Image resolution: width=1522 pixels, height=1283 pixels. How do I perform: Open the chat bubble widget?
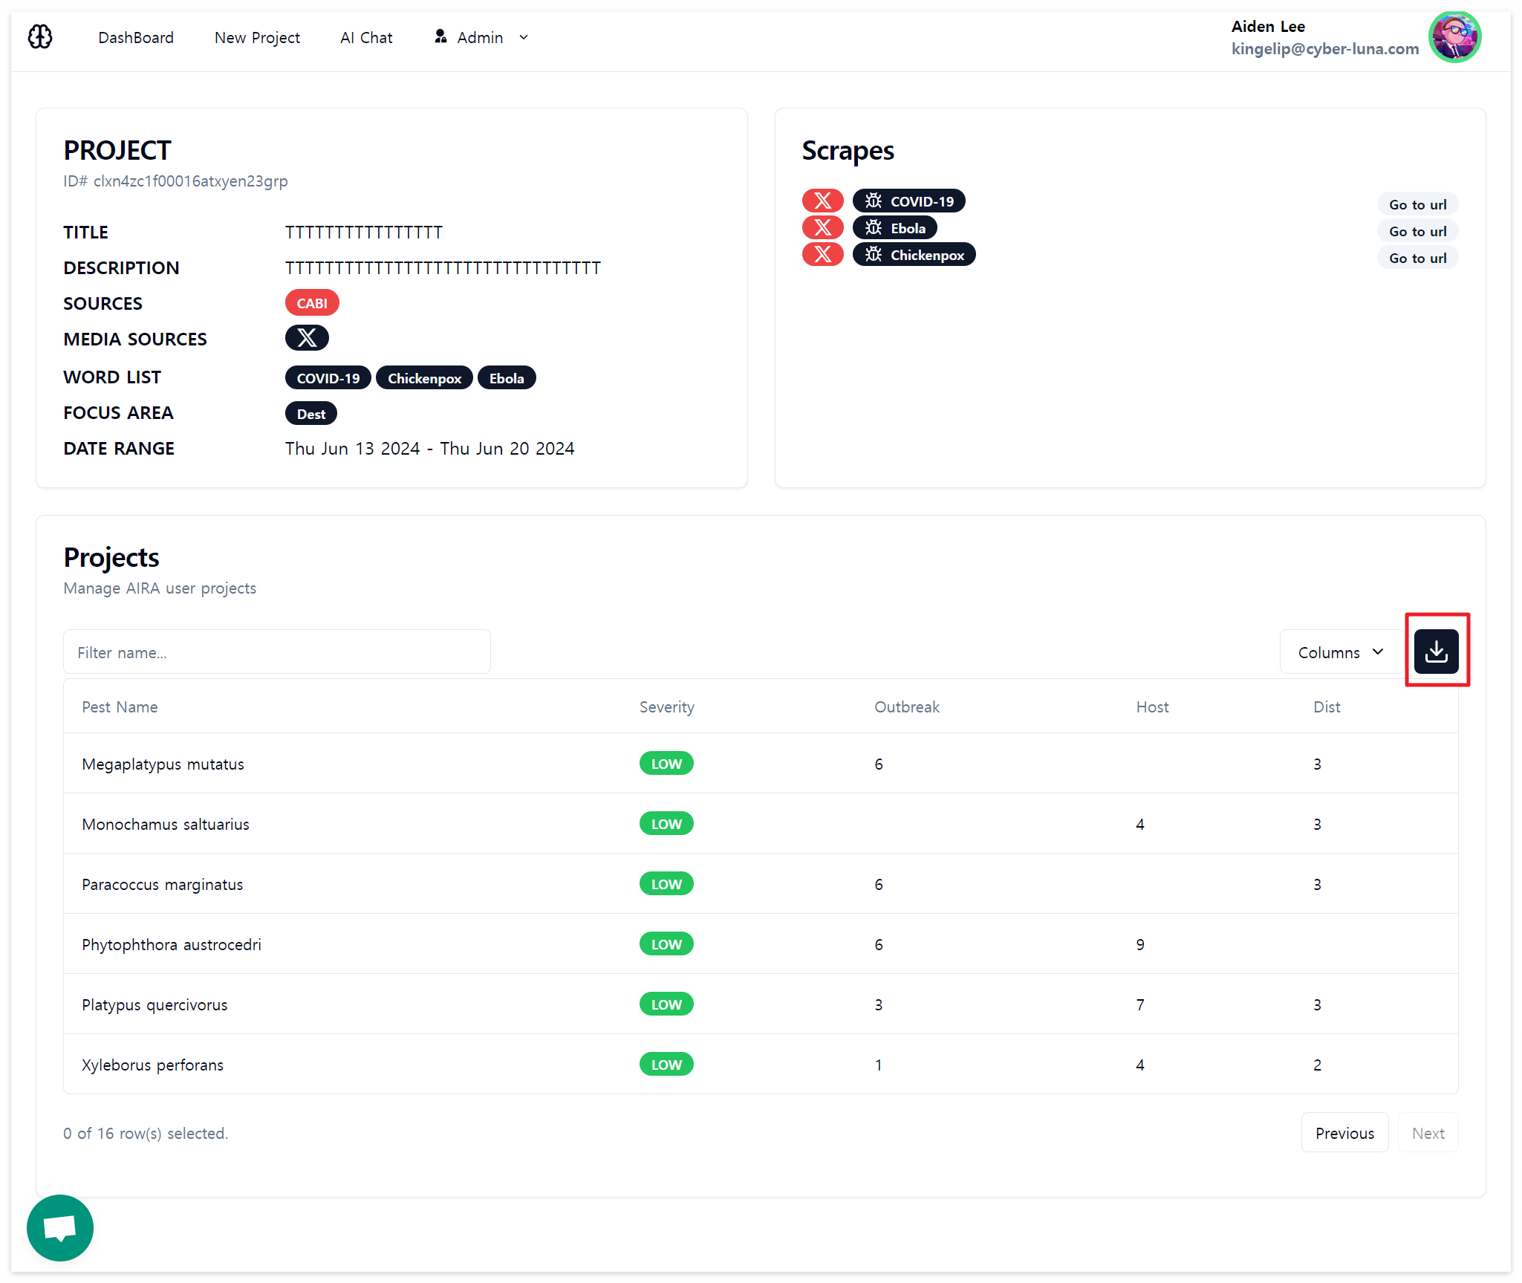pos(59,1227)
